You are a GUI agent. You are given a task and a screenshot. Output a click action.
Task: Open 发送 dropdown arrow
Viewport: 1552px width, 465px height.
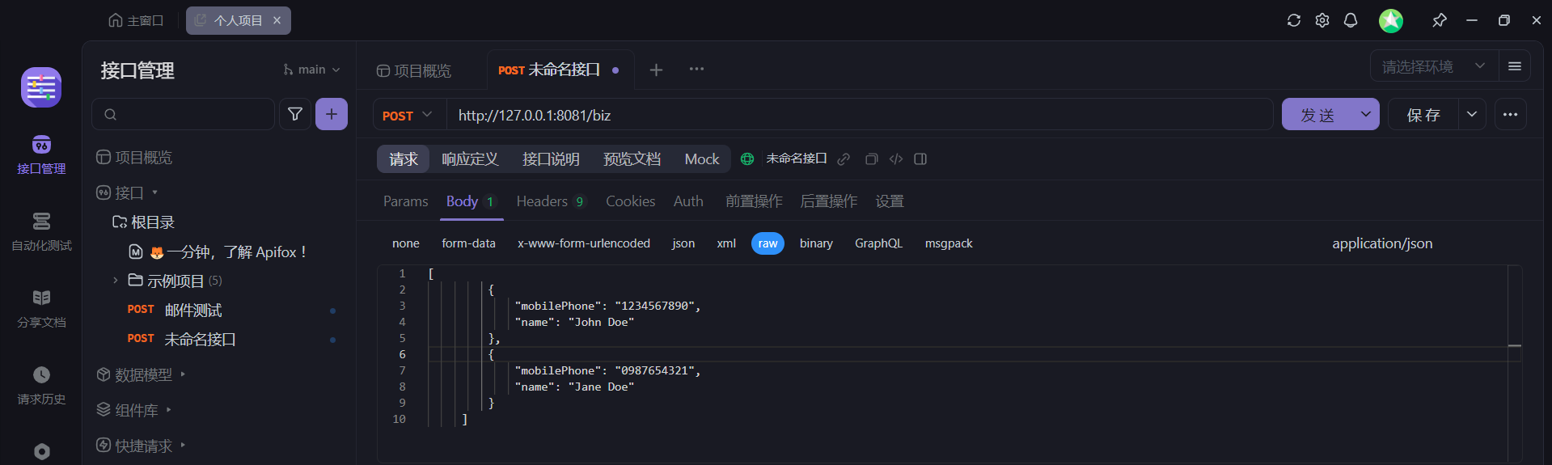click(x=1366, y=115)
